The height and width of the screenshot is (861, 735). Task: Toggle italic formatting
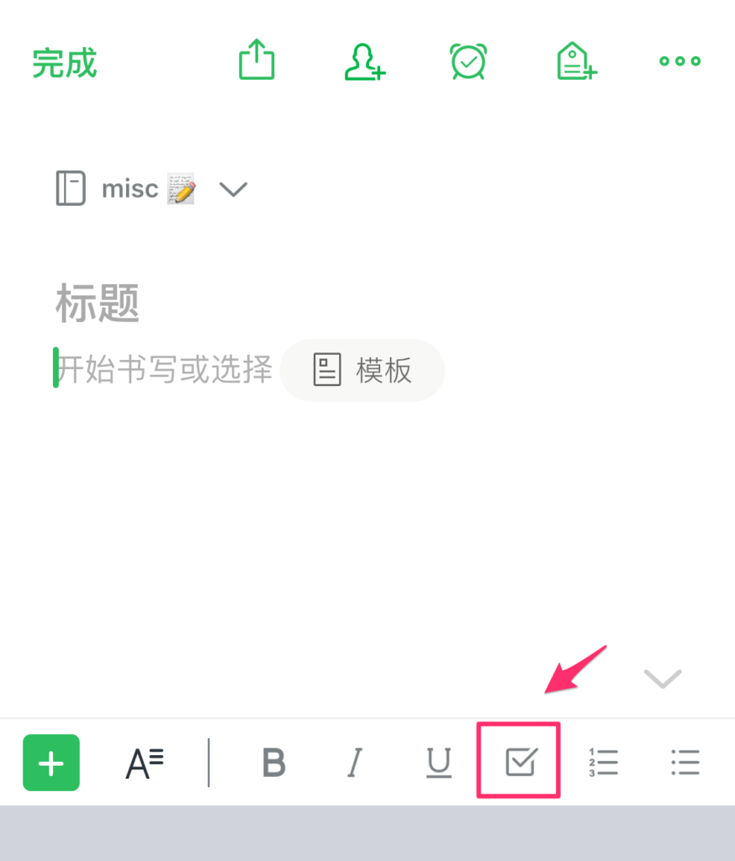tap(355, 763)
